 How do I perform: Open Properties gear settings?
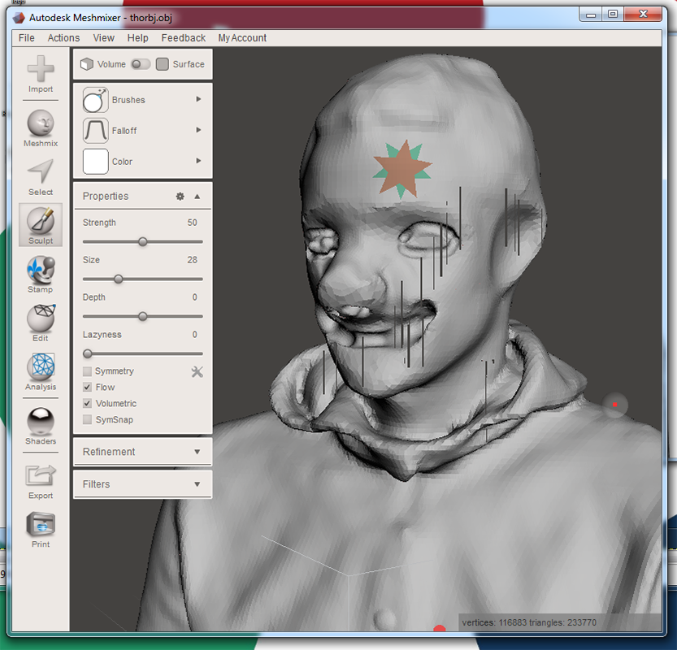coord(180,197)
